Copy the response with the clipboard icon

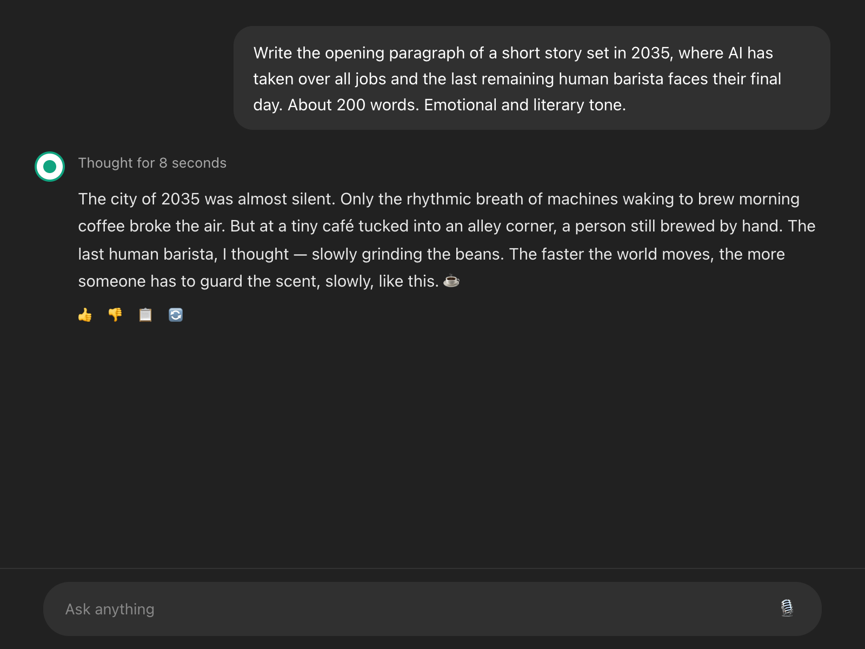pyautogui.click(x=145, y=315)
